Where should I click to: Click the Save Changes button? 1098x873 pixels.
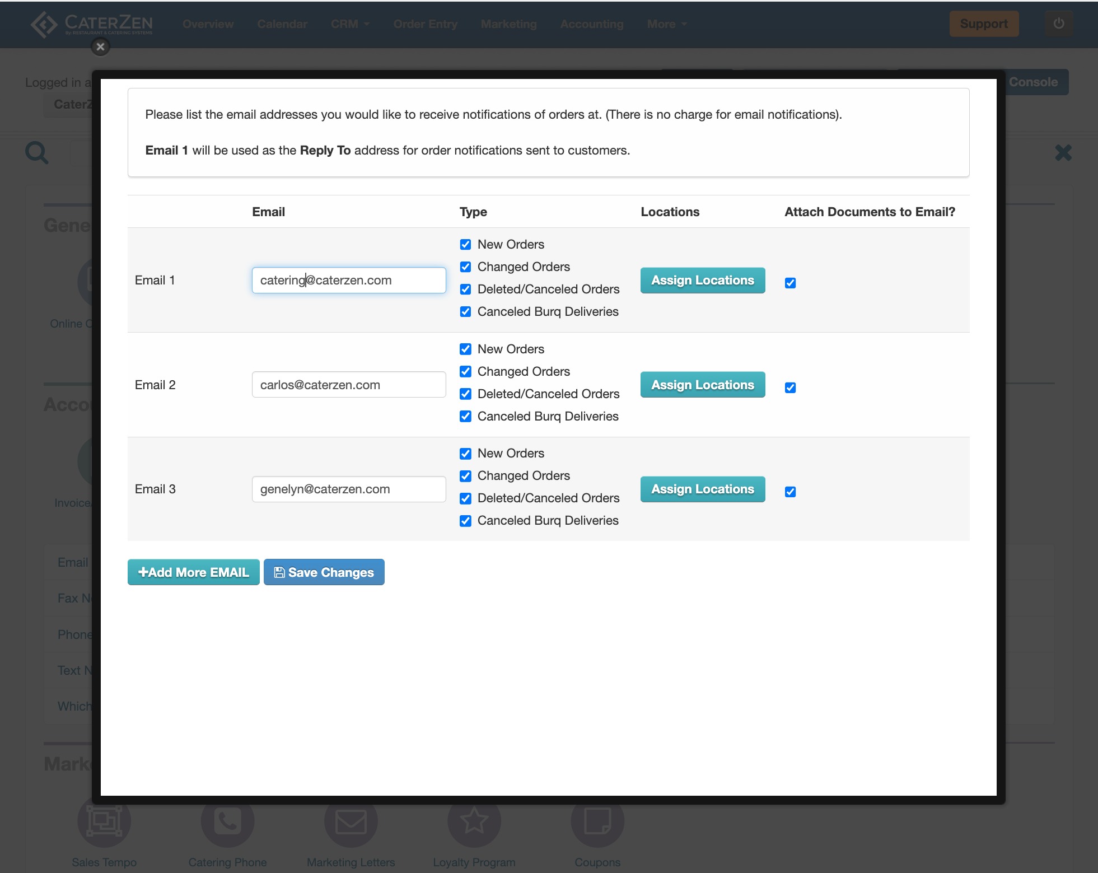[x=324, y=572]
